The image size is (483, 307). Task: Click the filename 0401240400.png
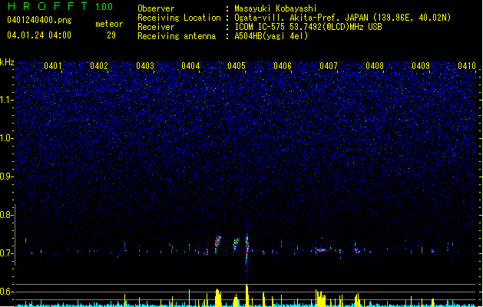point(39,21)
